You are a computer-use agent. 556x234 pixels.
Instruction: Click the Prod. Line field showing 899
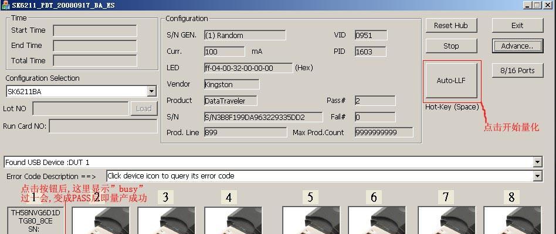coord(245,133)
